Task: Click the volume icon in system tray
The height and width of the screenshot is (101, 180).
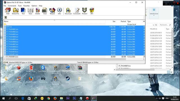Action: pos(160,98)
